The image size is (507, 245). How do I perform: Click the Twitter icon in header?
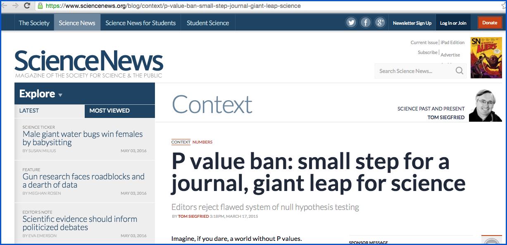pos(351,23)
